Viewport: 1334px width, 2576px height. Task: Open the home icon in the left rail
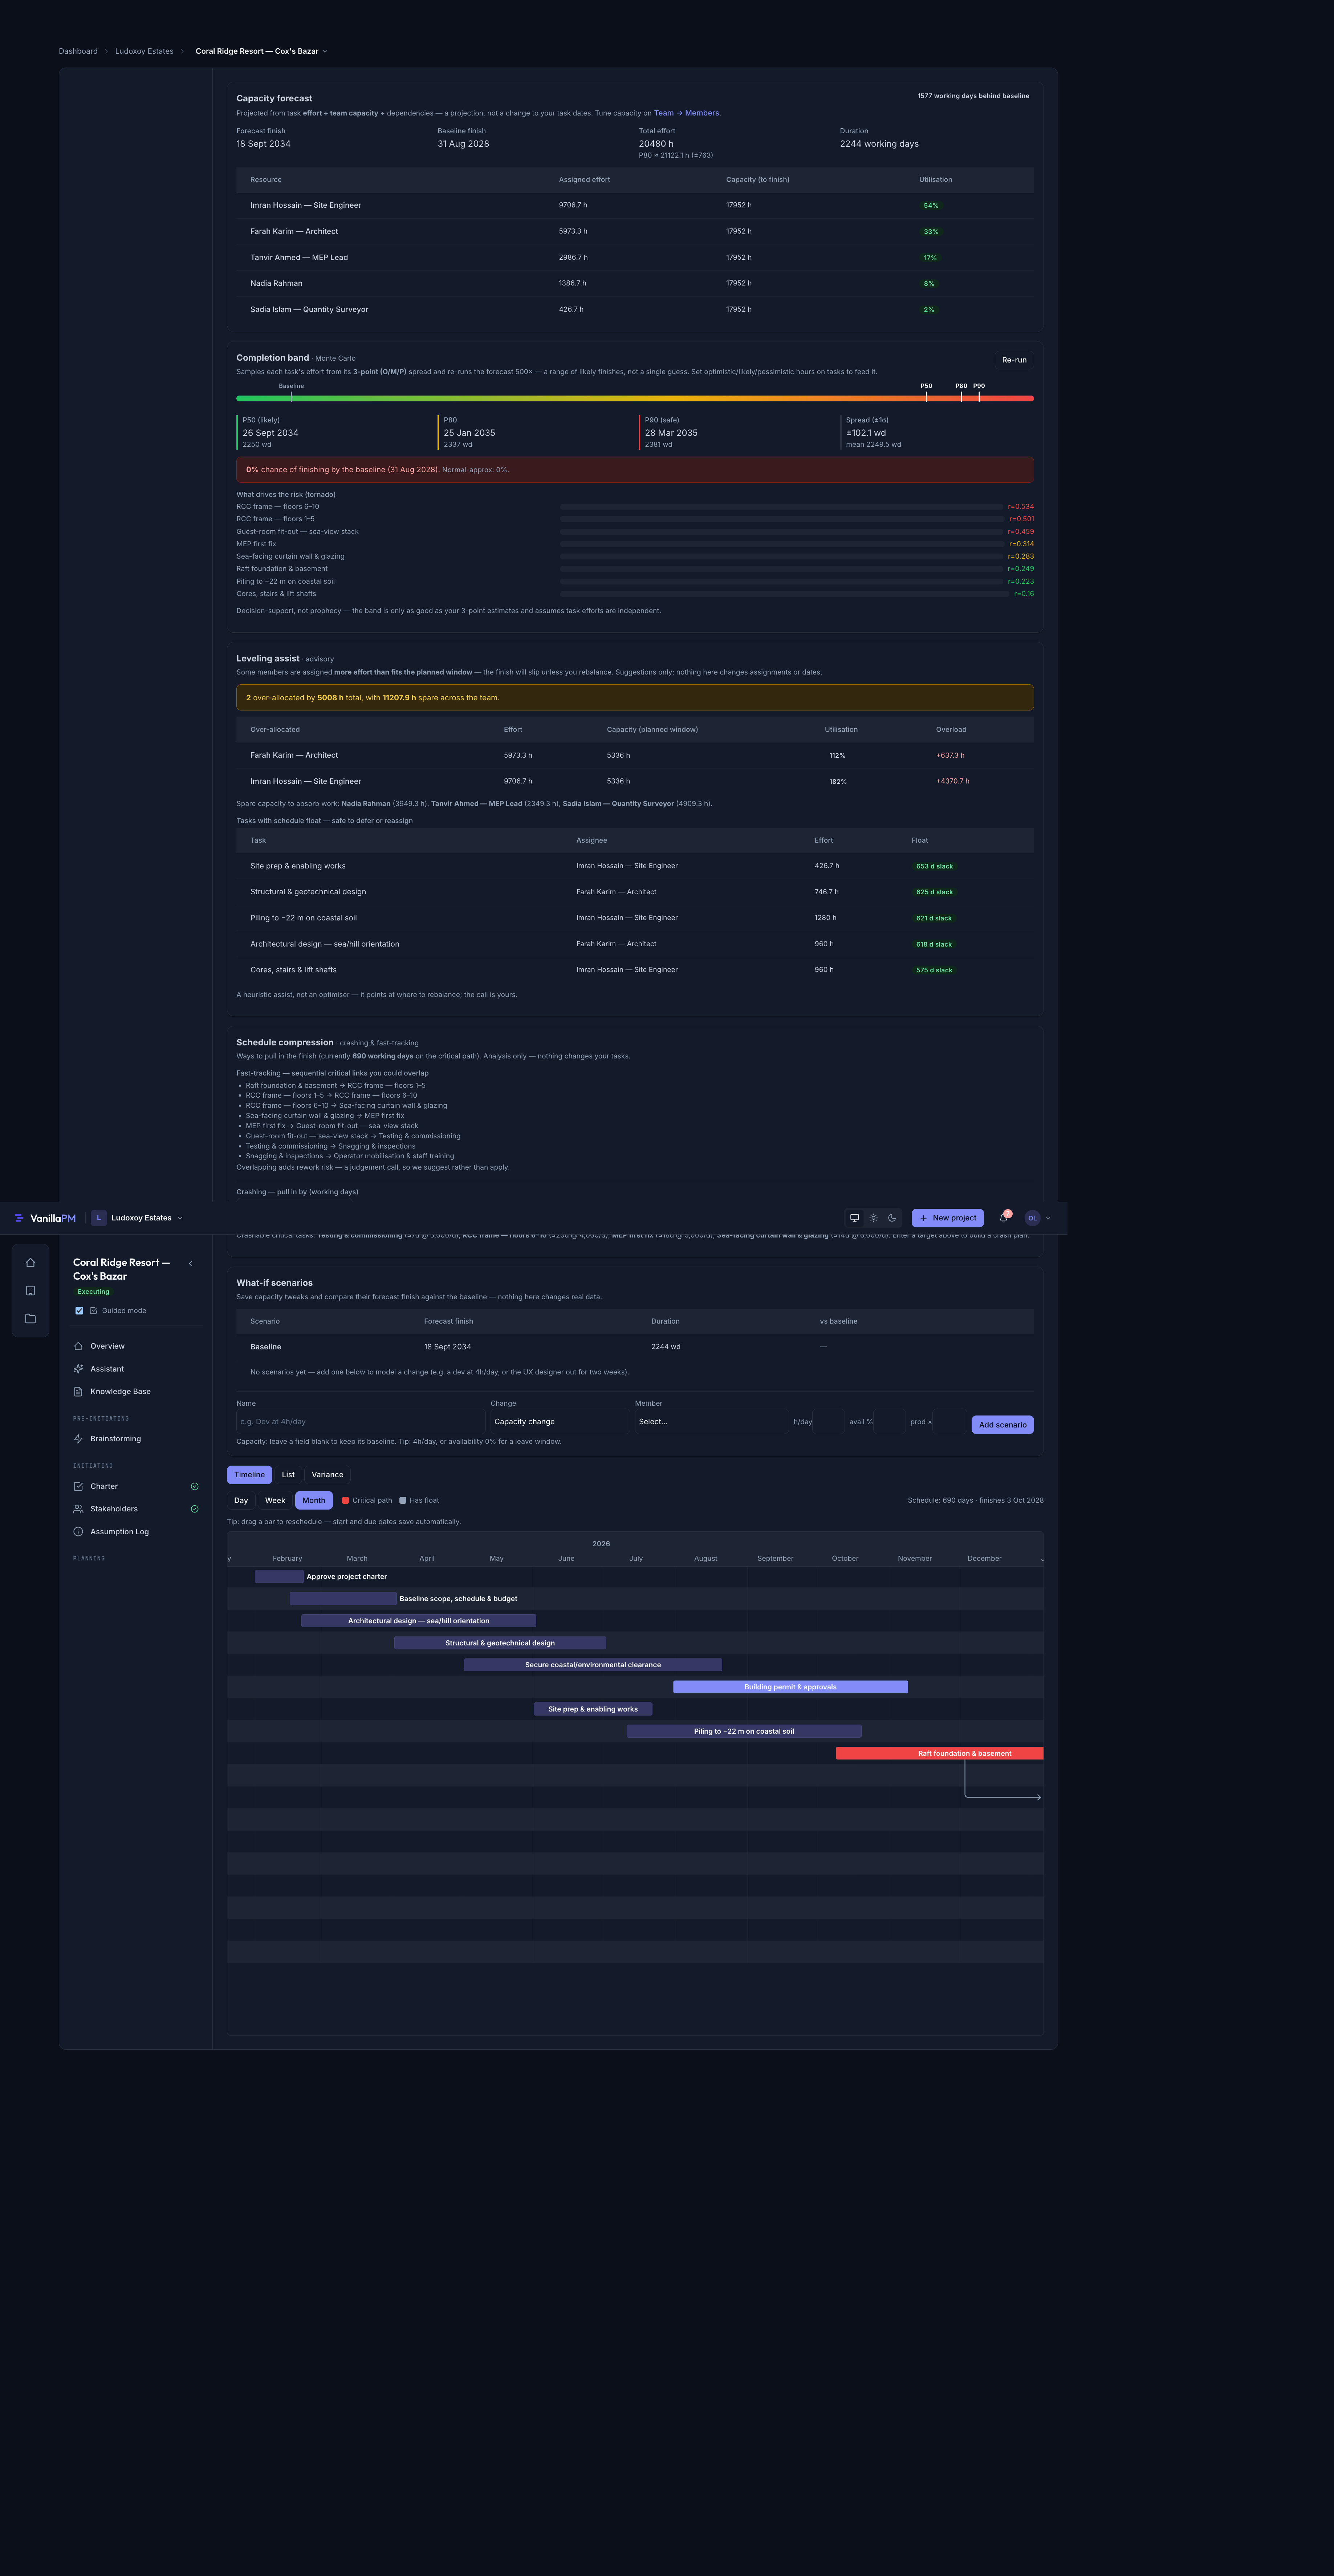pos(30,1263)
